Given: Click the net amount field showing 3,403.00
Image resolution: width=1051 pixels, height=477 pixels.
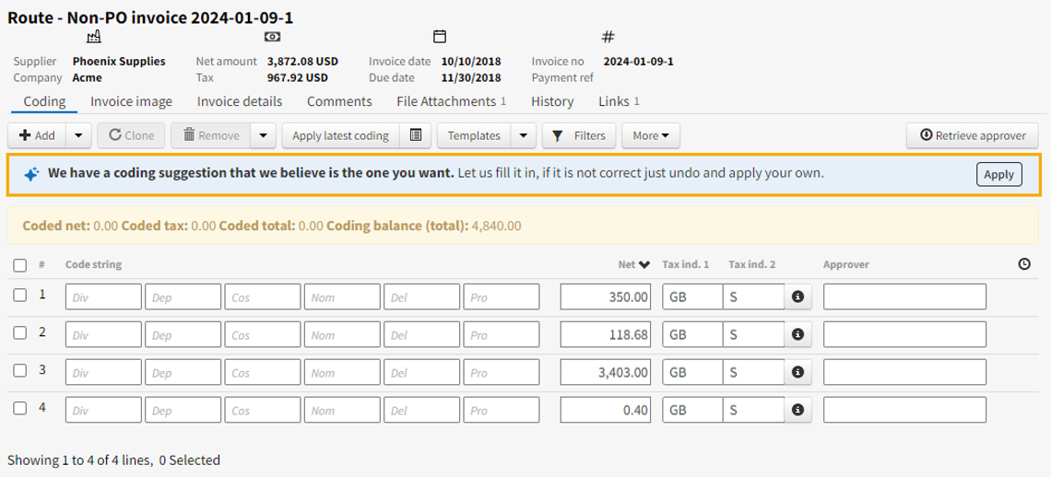Looking at the screenshot, I should click(x=606, y=372).
